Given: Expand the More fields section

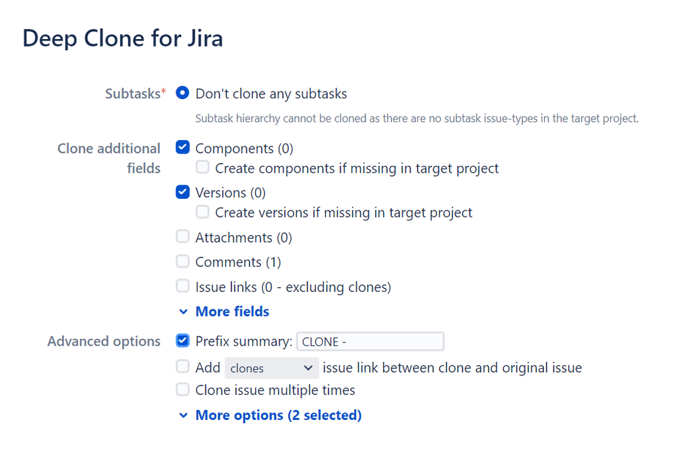Looking at the screenshot, I should click(x=232, y=311).
